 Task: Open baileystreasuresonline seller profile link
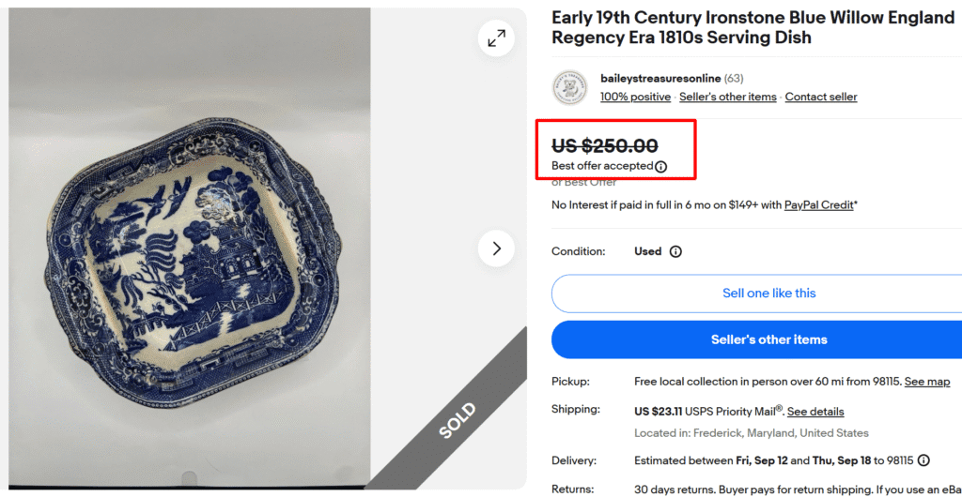[x=660, y=79]
